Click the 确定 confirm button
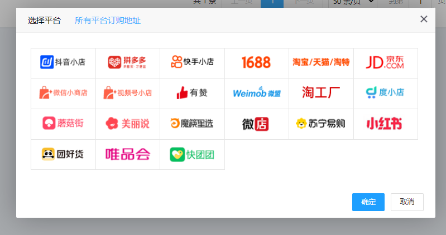Image resolution: width=446 pixels, height=235 pixels. point(368,202)
